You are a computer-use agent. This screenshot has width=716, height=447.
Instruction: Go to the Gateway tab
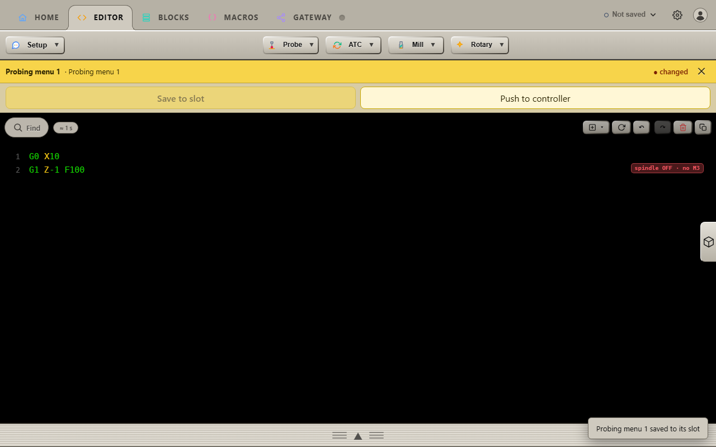click(x=312, y=17)
